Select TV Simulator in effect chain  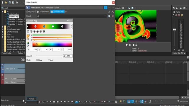44,12
